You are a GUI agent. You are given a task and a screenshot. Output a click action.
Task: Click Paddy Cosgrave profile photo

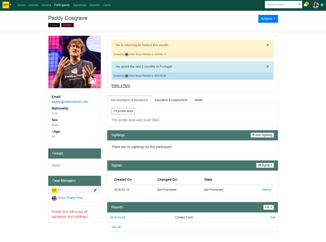pos(75,62)
